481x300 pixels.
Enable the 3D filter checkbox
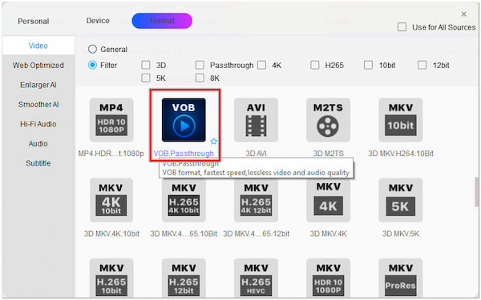[146, 66]
